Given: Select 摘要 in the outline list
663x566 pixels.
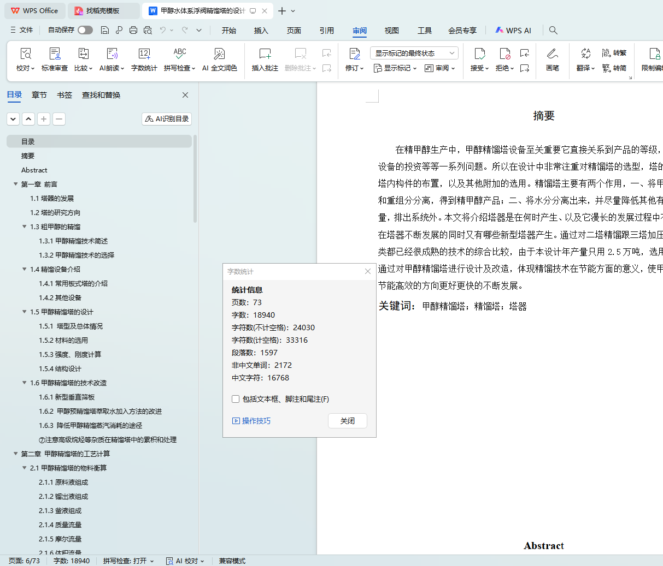Looking at the screenshot, I should pyautogui.click(x=28, y=156).
